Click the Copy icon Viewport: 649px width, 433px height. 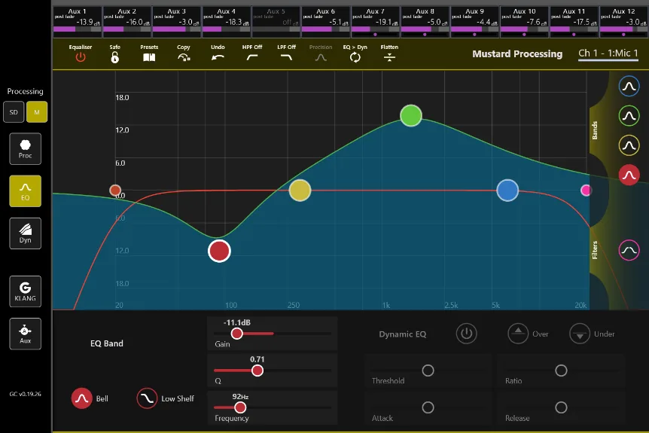point(184,57)
